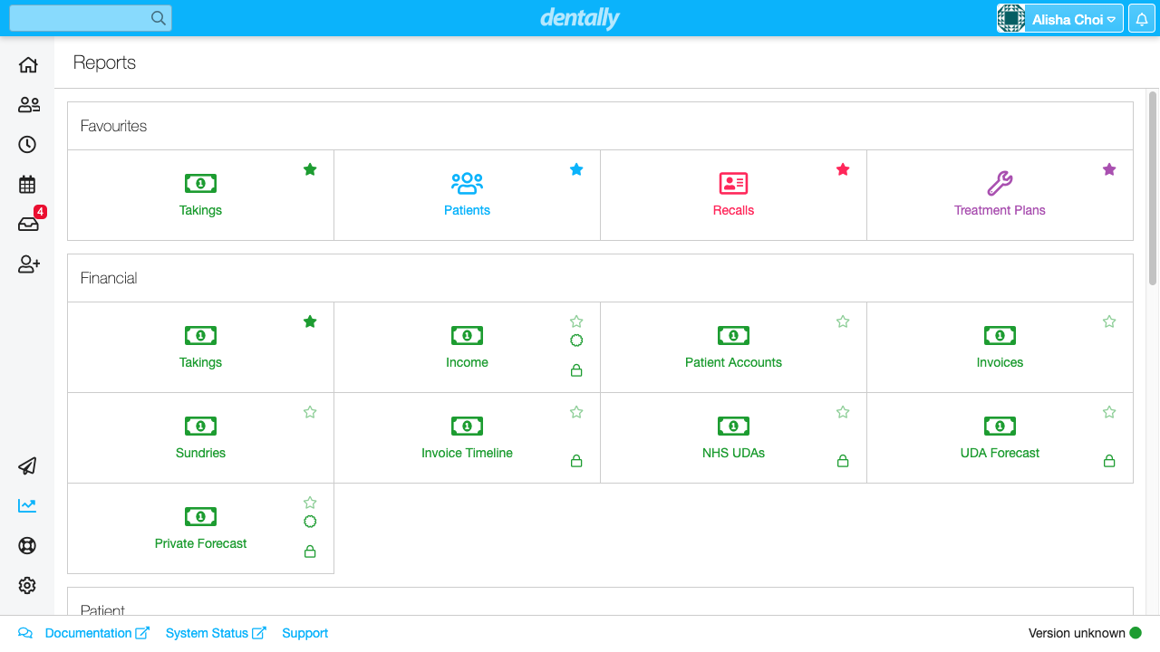Open the Recalls favourite report tile
The image size is (1160, 652).
pos(733,195)
